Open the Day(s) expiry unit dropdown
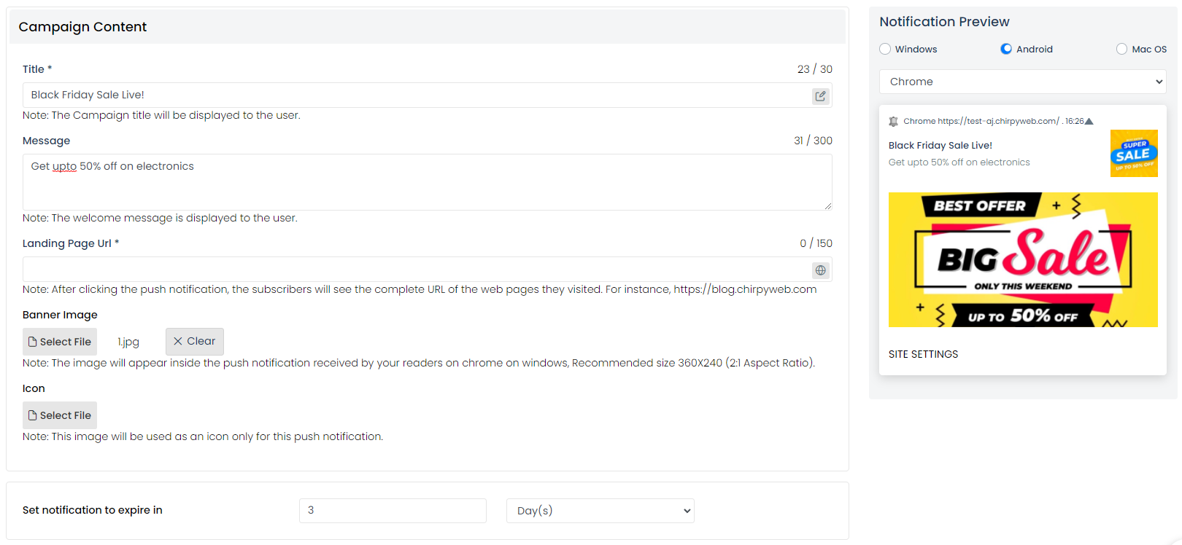The height and width of the screenshot is (545, 1182). pyautogui.click(x=600, y=511)
